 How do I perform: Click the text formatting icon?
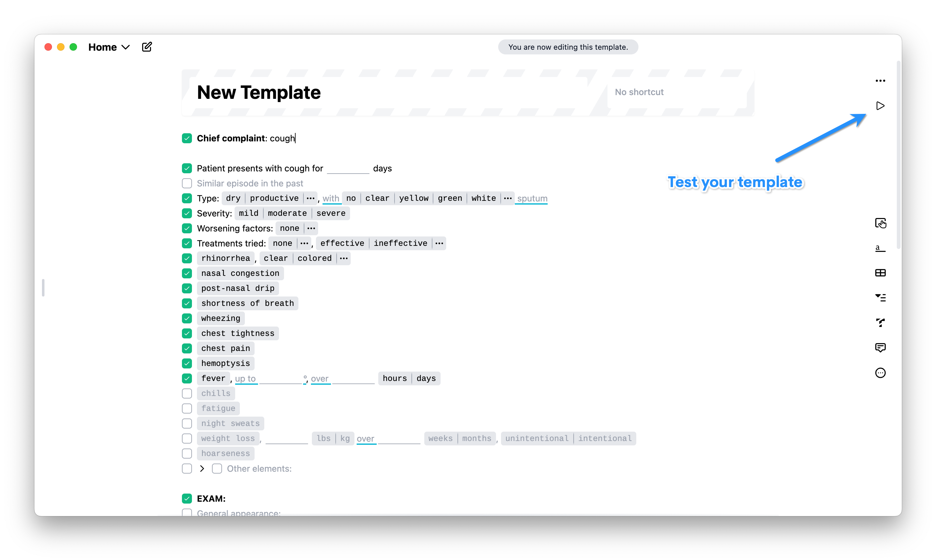coord(881,247)
